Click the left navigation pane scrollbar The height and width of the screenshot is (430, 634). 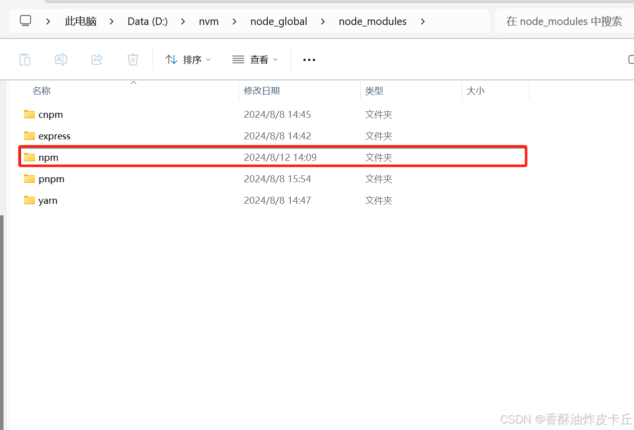pyautogui.click(x=1, y=322)
